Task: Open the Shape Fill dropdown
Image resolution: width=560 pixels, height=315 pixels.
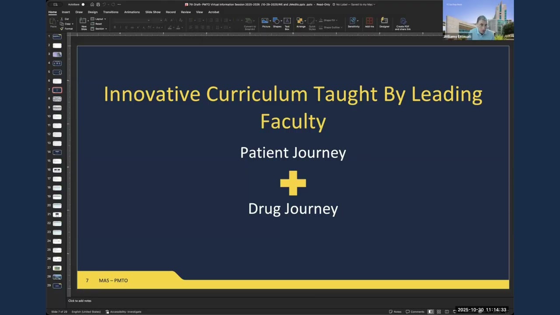Action: click(329, 20)
